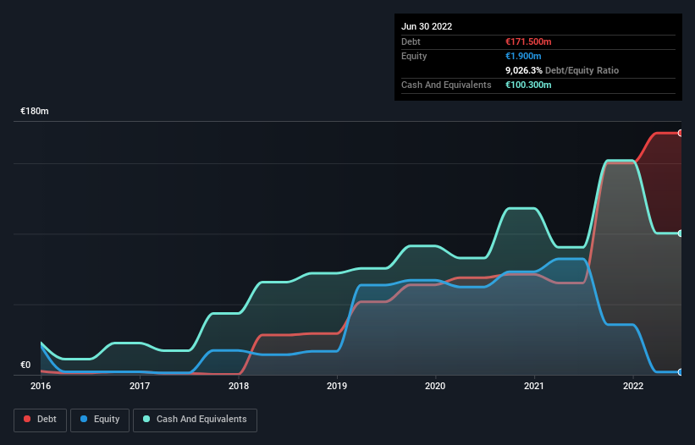The width and height of the screenshot is (695, 445).
Task: Click the teal dot in Cash legend
Action: (x=146, y=419)
